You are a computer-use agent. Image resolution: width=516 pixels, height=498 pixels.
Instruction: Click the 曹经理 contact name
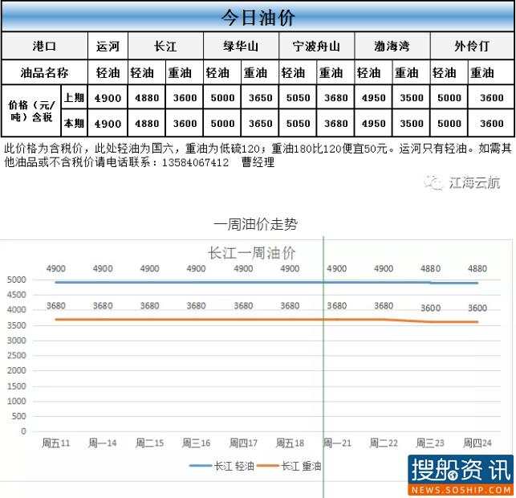tap(258, 162)
